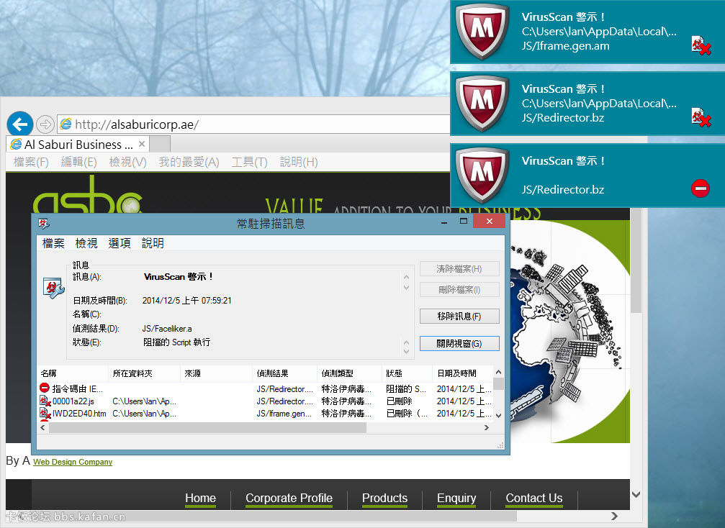Click detection list scroll down arrow
Image resolution: width=725 pixels, height=528 pixels.
click(x=498, y=415)
